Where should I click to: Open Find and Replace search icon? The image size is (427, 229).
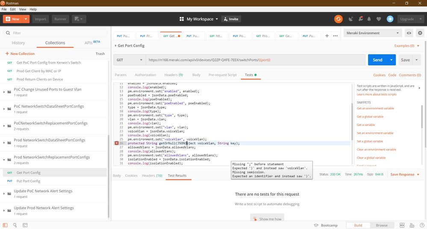click(x=15, y=225)
